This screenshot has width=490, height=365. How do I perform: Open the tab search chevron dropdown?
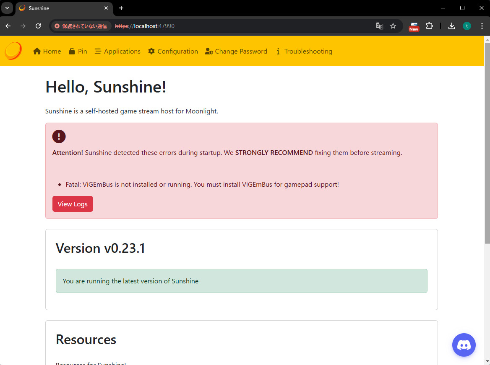[7, 8]
